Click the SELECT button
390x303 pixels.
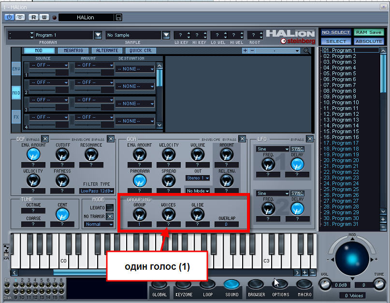coord(336,41)
